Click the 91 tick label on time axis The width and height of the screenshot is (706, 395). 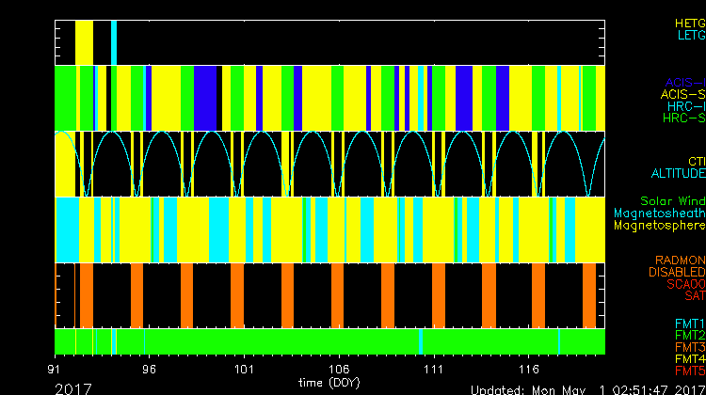click(x=56, y=371)
